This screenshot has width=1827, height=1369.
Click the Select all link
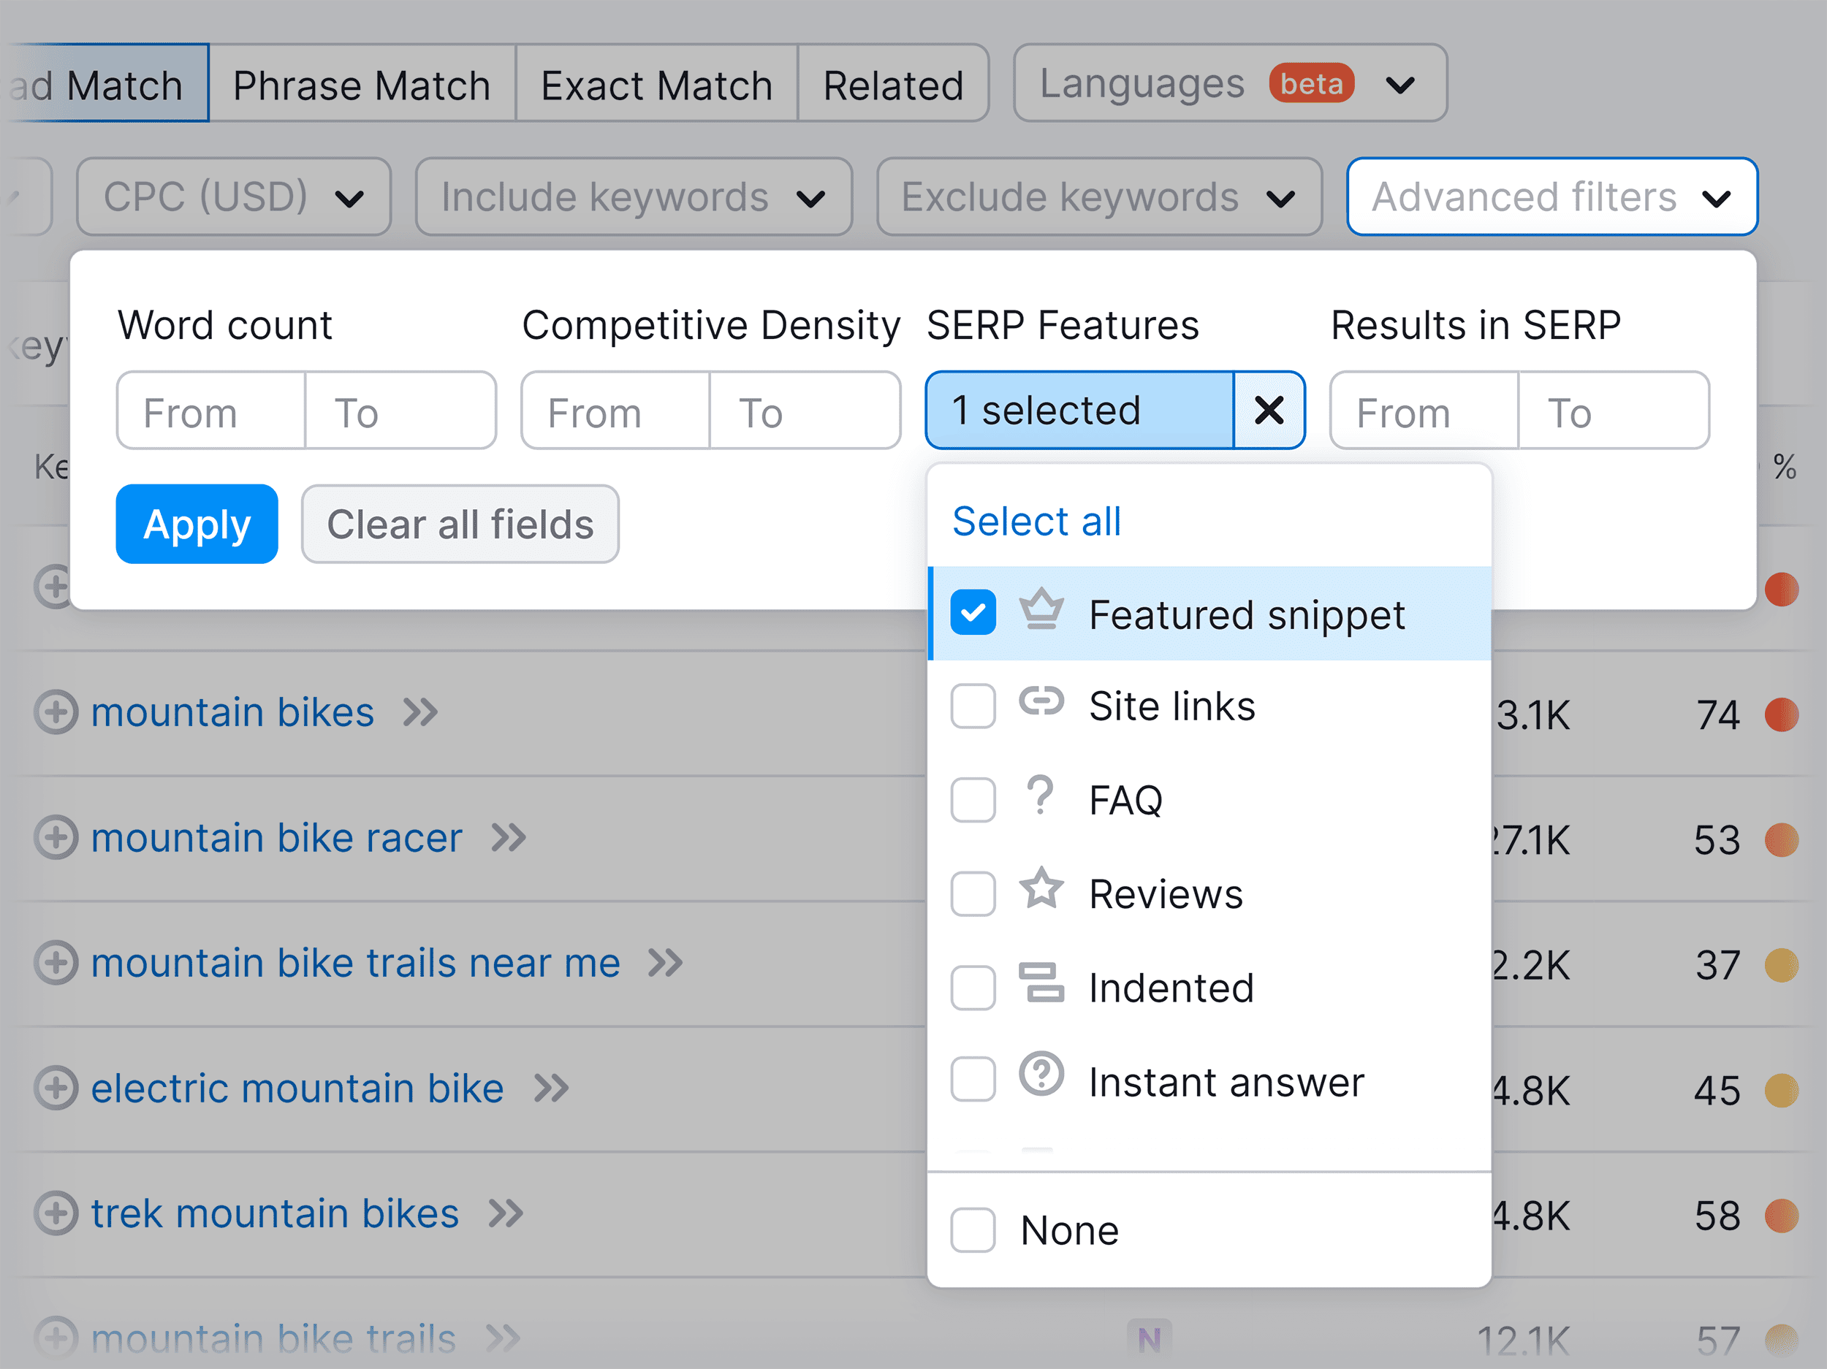(x=1036, y=520)
